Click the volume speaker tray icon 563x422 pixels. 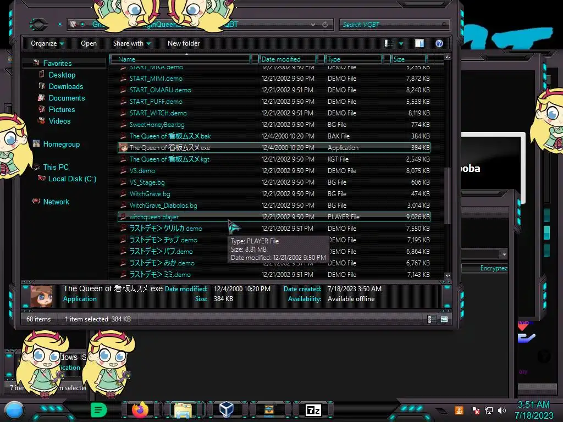click(502, 410)
